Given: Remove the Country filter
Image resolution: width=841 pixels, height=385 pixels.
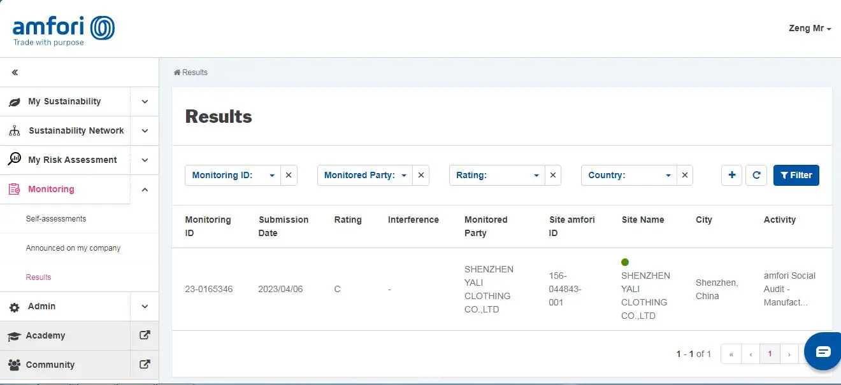Looking at the screenshot, I should [684, 175].
